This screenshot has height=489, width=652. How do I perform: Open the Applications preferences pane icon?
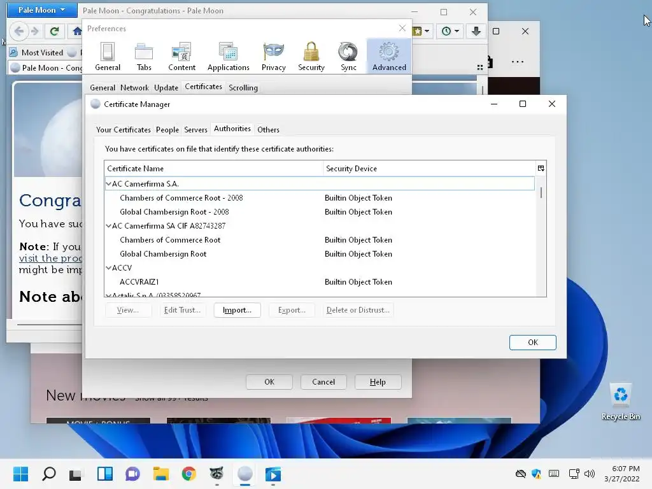[229, 57]
